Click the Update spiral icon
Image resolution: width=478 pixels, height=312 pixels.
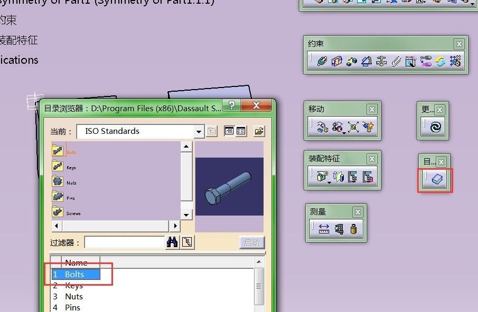pos(436,126)
